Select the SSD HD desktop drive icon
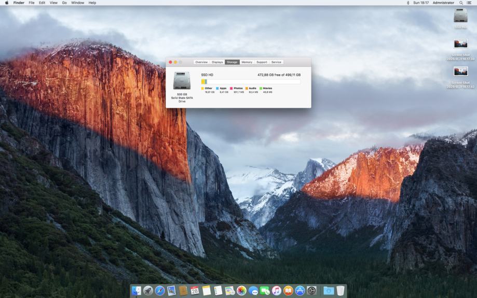The width and height of the screenshot is (477, 298). pyautogui.click(x=460, y=16)
